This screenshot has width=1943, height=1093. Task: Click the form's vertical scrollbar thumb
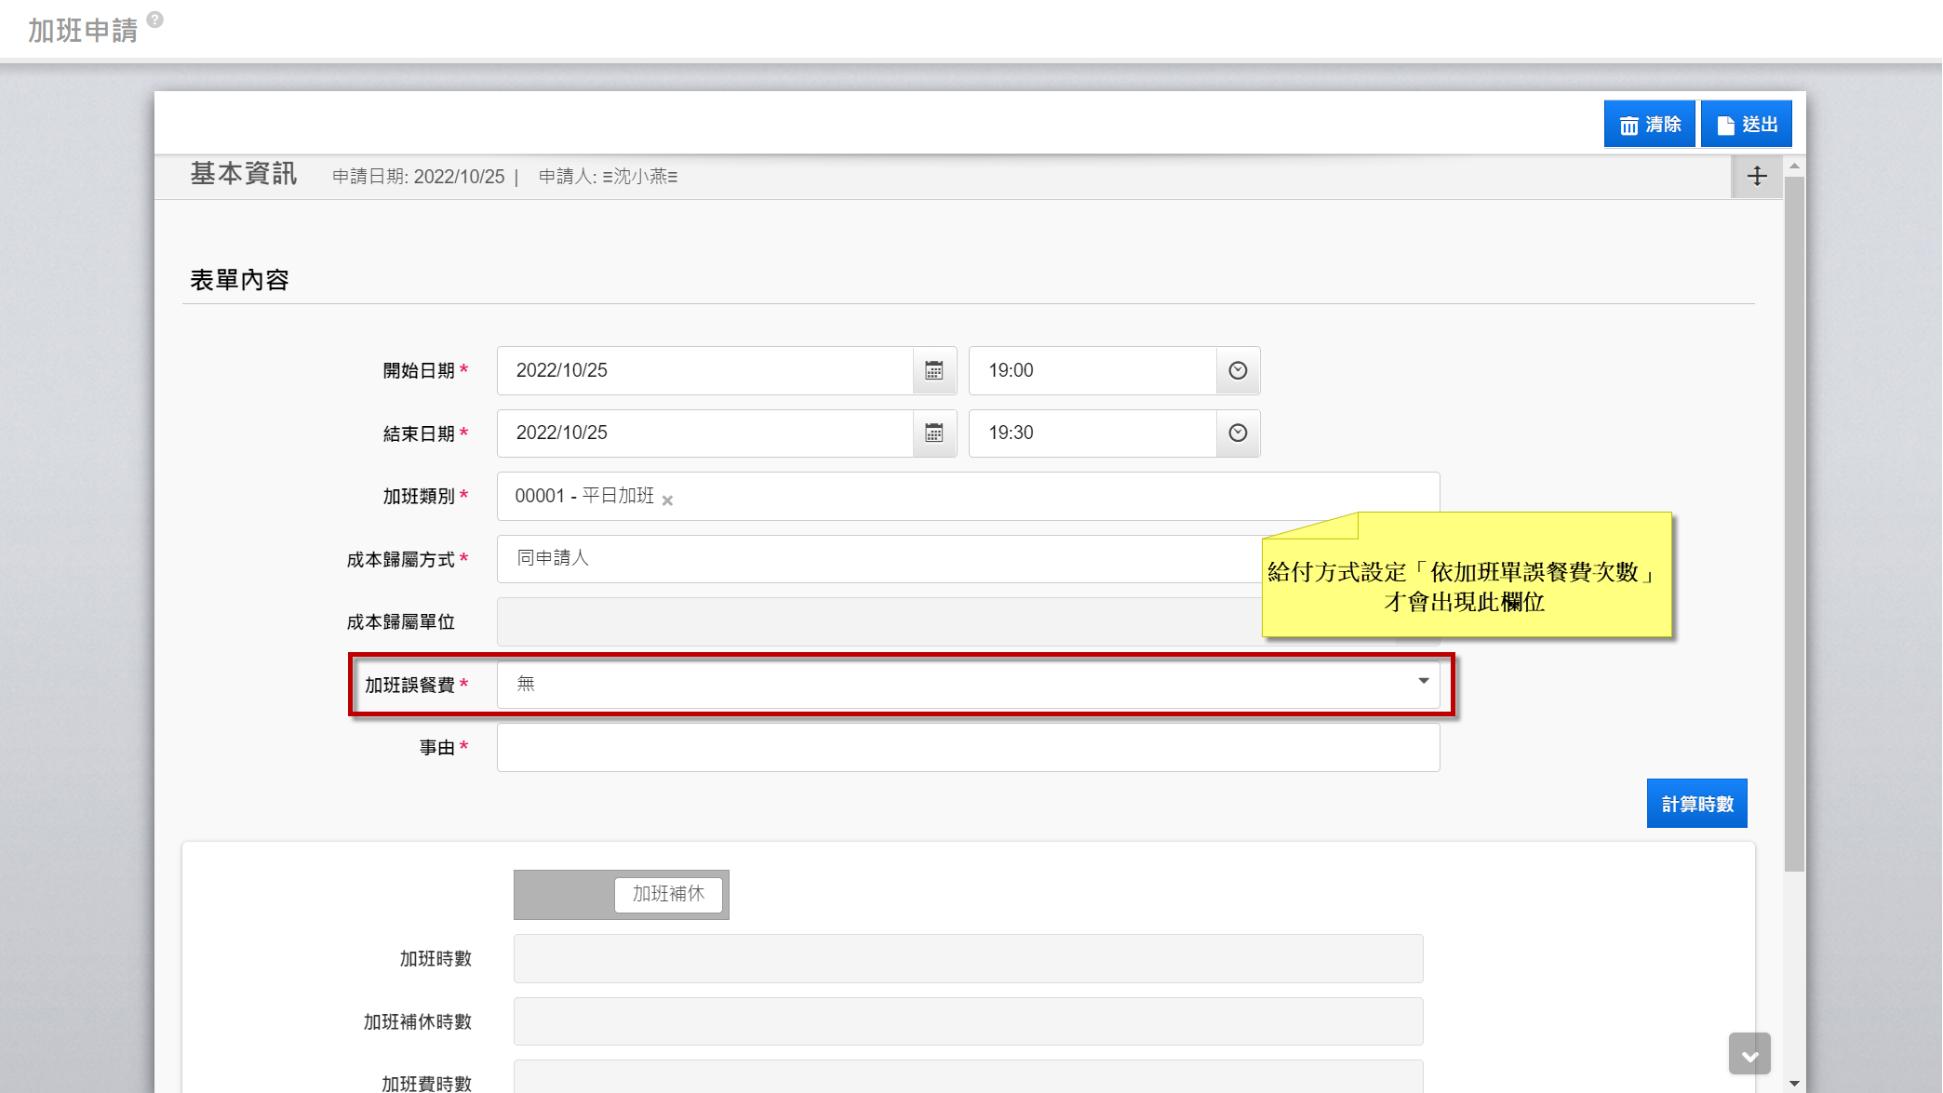tap(1794, 521)
